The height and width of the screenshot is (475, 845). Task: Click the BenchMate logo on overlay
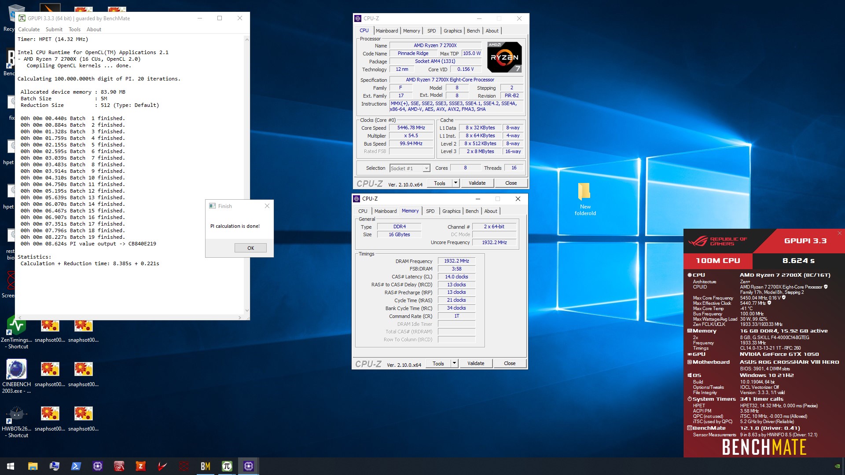pyautogui.click(x=764, y=447)
